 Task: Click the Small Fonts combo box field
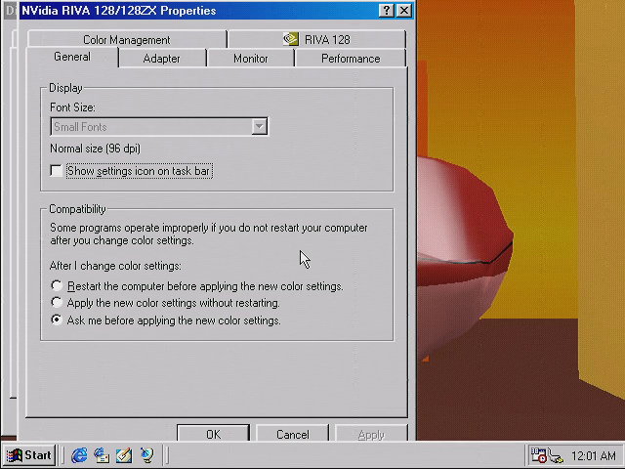click(159, 127)
